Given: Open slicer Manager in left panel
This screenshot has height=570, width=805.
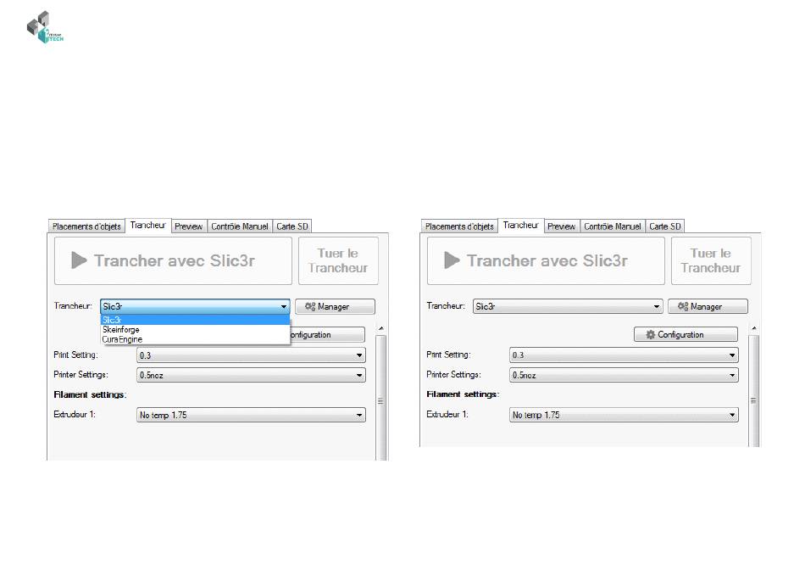Looking at the screenshot, I should point(335,306).
